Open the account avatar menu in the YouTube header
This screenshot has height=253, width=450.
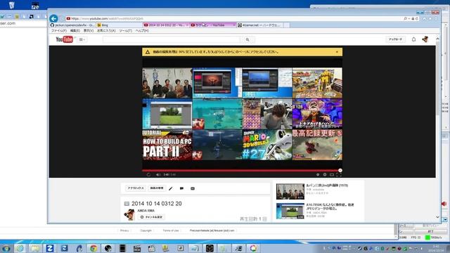pos(425,39)
